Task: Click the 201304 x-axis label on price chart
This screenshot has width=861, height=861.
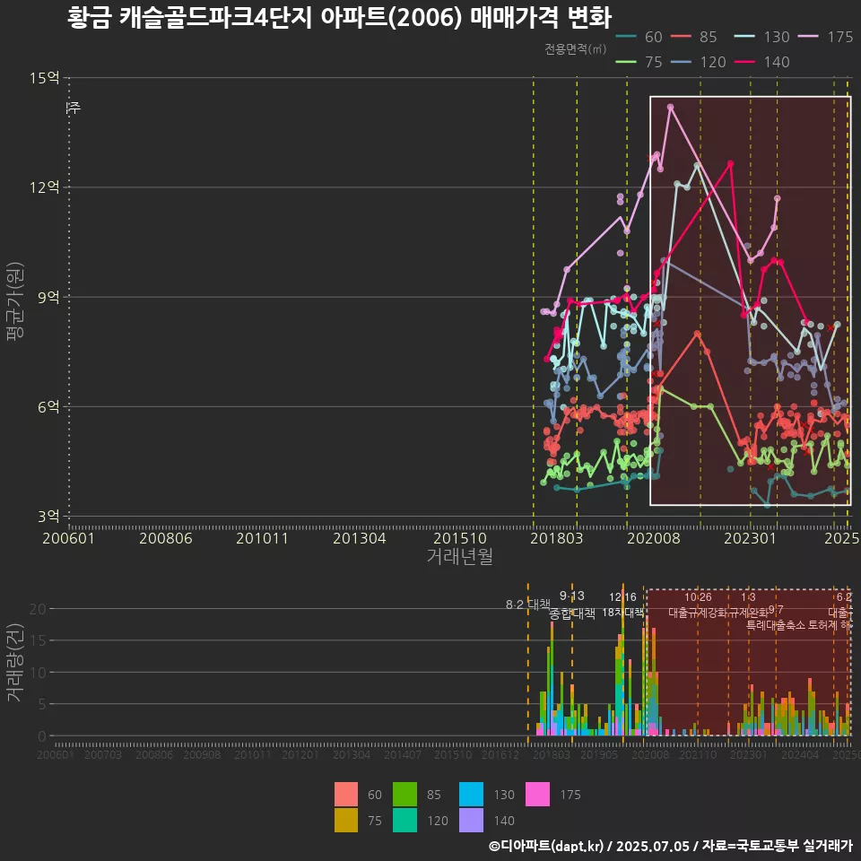Action: point(360,538)
